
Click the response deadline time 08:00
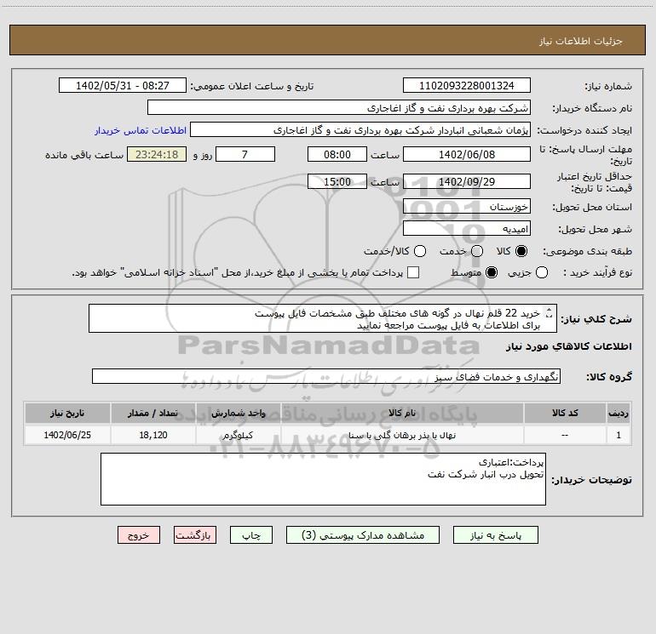click(337, 154)
